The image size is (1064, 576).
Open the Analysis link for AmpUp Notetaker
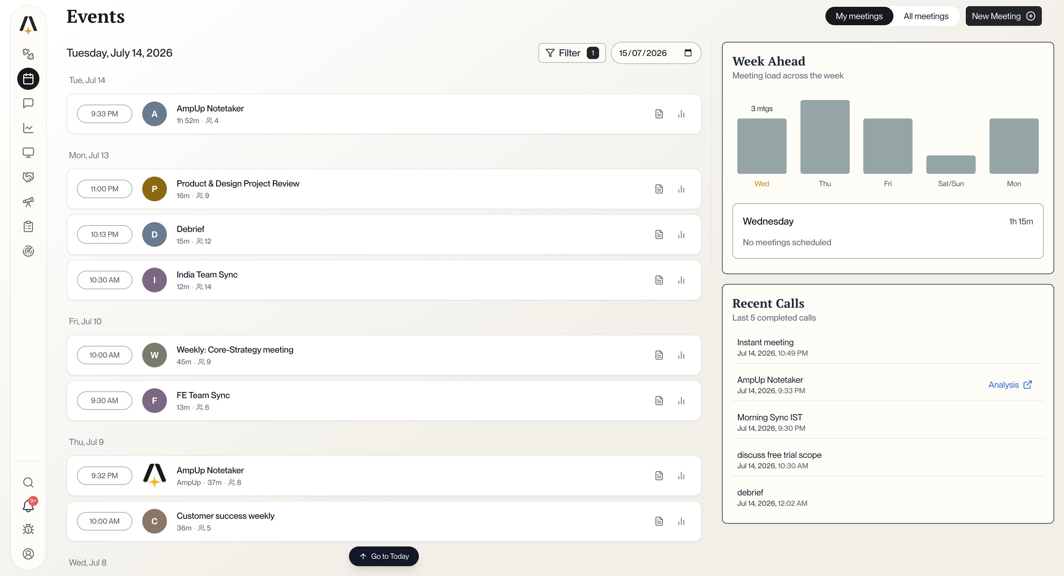(x=1010, y=384)
